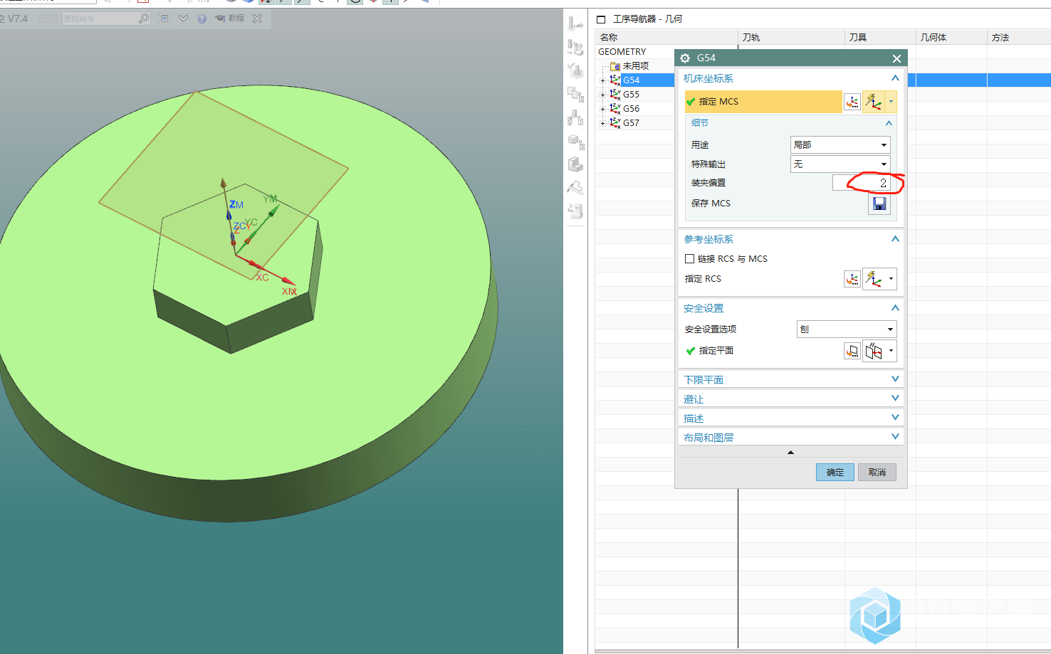Image resolution: width=1051 pixels, height=654 pixels.
Task: Expand the 布局和图层 section
Action: (895, 437)
